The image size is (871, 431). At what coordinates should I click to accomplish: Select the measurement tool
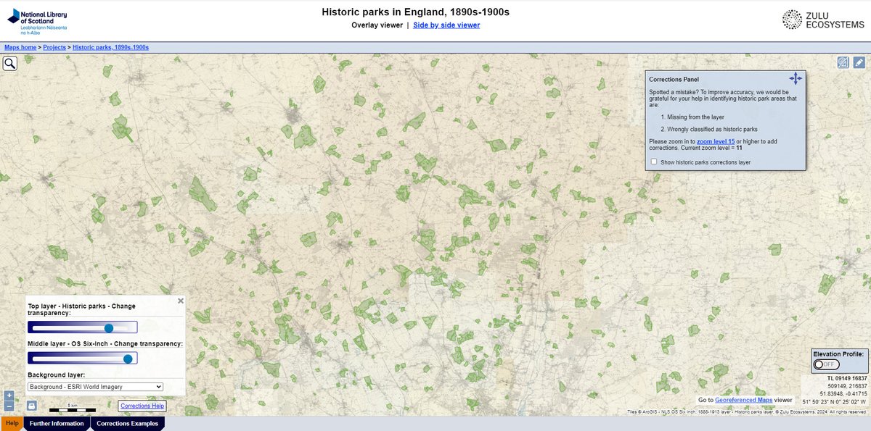843,62
